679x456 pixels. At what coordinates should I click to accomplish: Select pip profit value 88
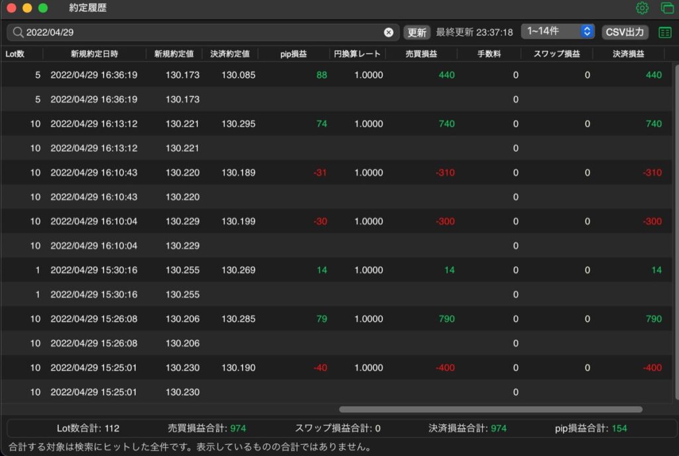pos(322,75)
